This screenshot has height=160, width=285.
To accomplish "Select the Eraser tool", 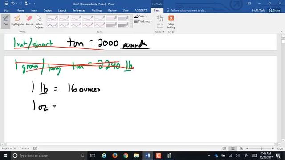I will [29, 21].
